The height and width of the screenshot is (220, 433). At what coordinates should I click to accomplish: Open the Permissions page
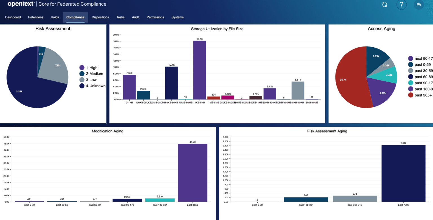[x=155, y=17]
